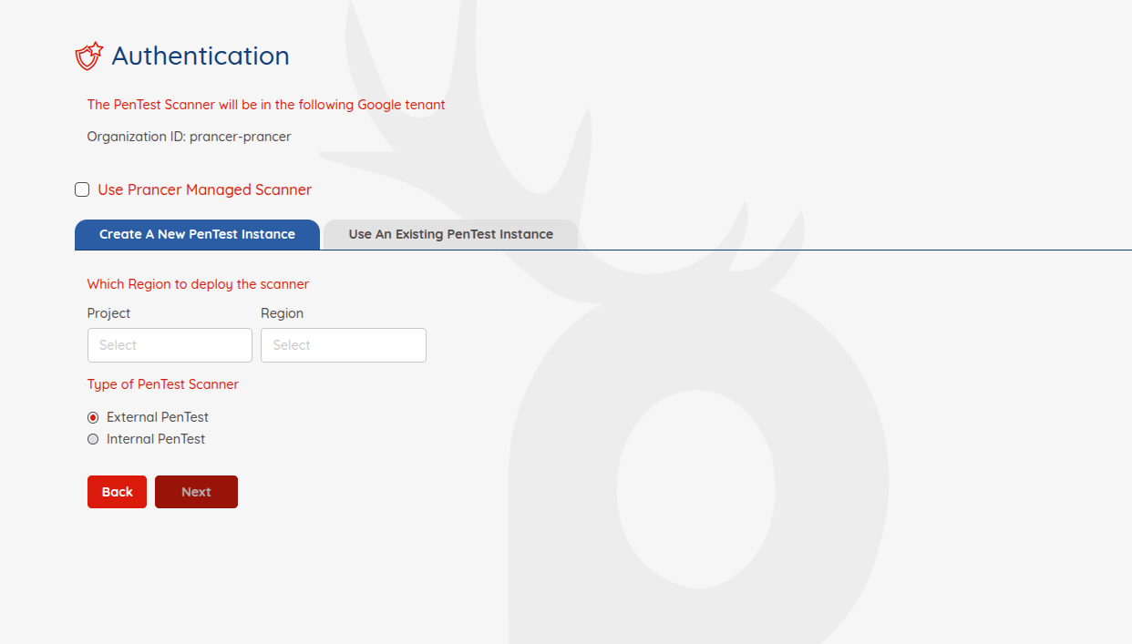Click the Next button
This screenshot has height=644, width=1132.
click(196, 492)
